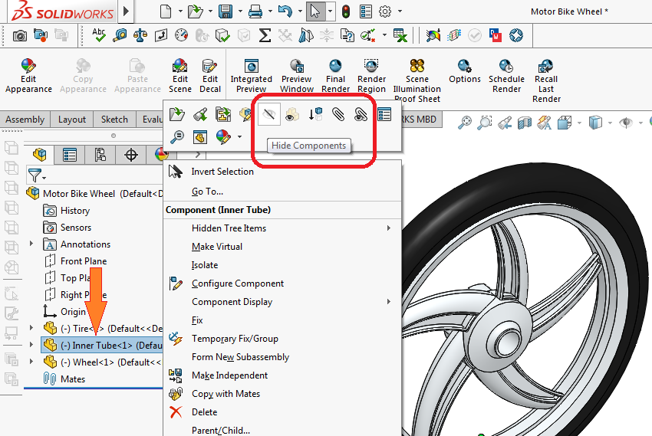Click the Zoom to Fit view icon
Viewport: 652px width, 436px height.
[x=465, y=123]
